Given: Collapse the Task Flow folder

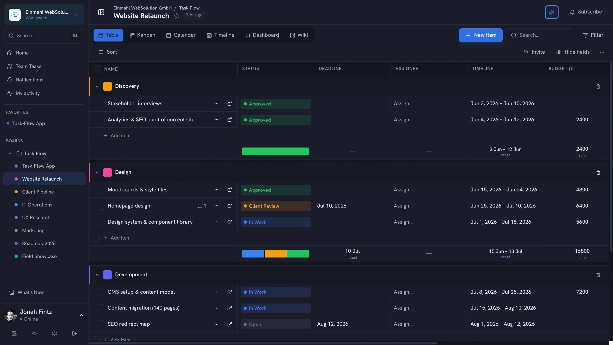Looking at the screenshot, I should 10,153.
